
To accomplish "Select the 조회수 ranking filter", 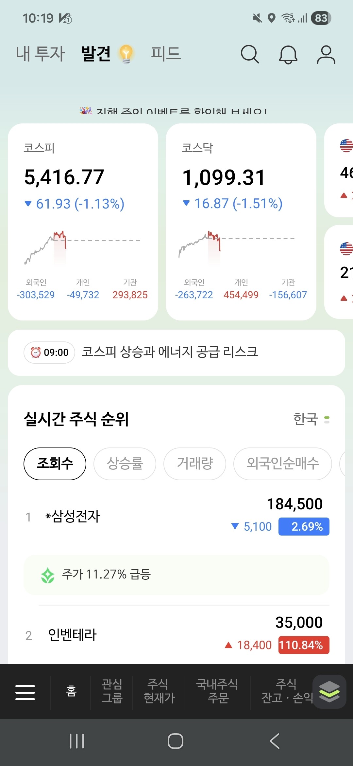I will pyautogui.click(x=55, y=464).
